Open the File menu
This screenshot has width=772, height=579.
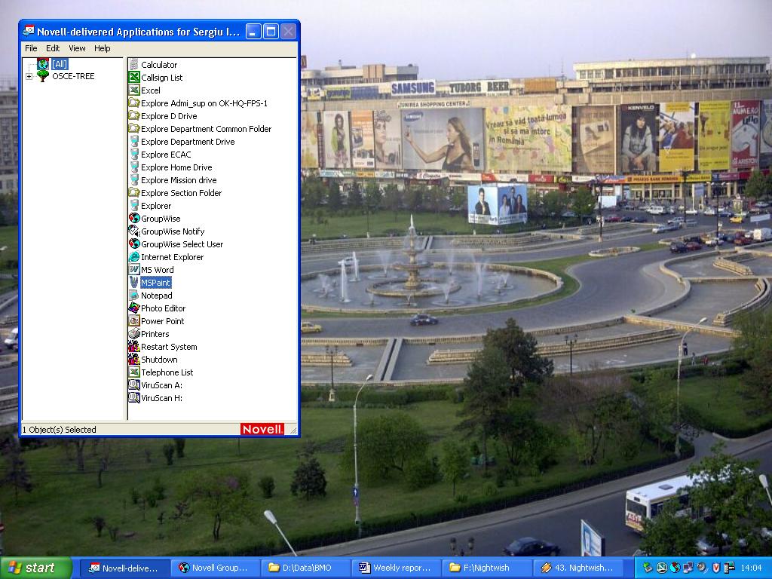click(31, 48)
